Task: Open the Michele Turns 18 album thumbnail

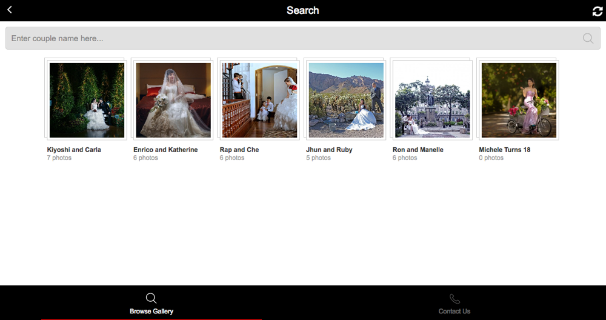Action: 519,100
